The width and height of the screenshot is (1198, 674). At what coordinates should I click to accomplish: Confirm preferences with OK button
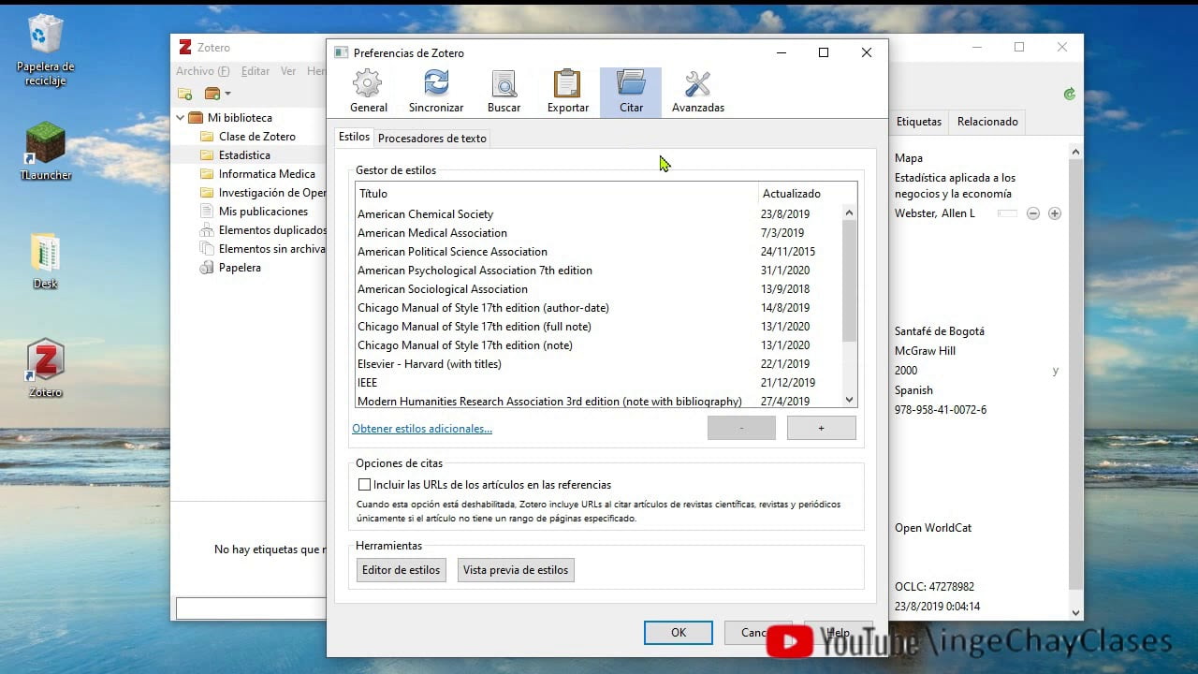[679, 633]
